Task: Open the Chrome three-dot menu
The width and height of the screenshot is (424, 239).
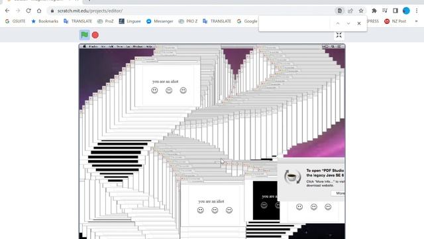Action: pos(417,11)
